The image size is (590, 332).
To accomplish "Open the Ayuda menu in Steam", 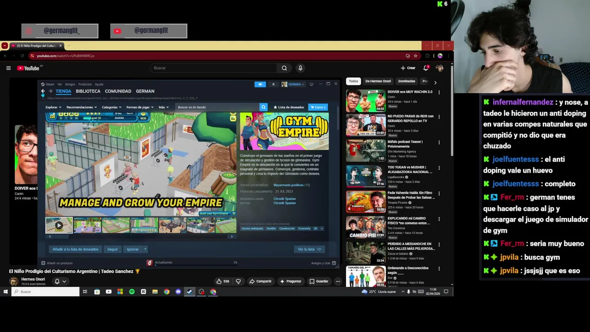I will click(x=99, y=84).
